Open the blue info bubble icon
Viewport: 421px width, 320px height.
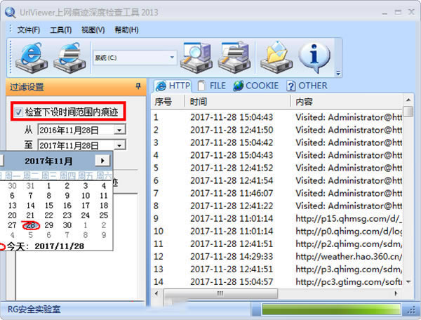click(x=314, y=58)
